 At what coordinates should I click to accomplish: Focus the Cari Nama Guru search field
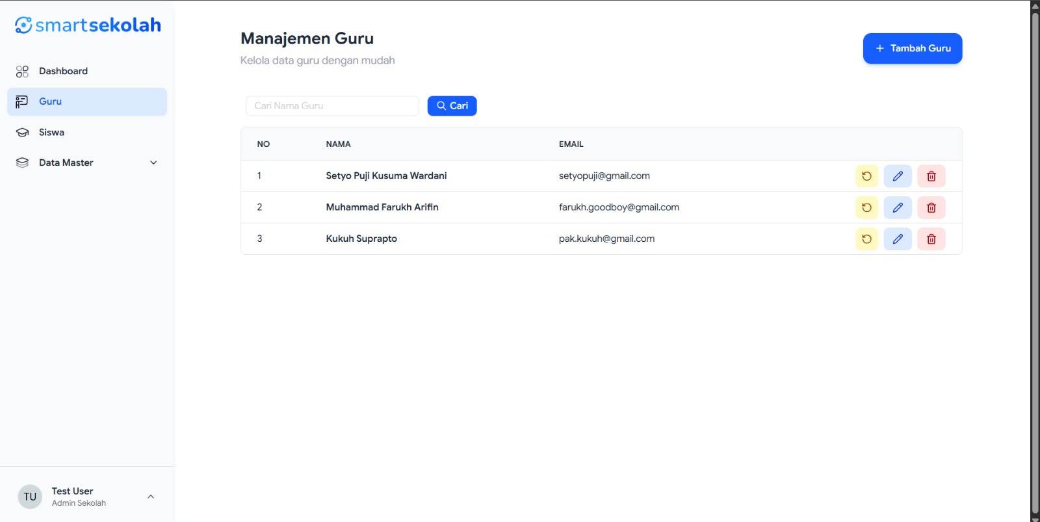tap(332, 106)
